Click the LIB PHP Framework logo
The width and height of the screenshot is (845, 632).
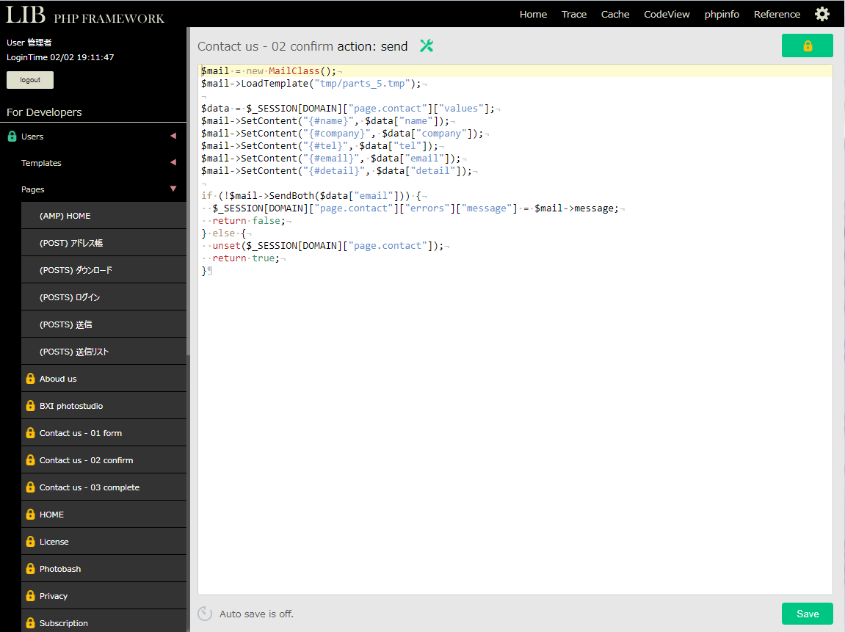[x=83, y=14]
